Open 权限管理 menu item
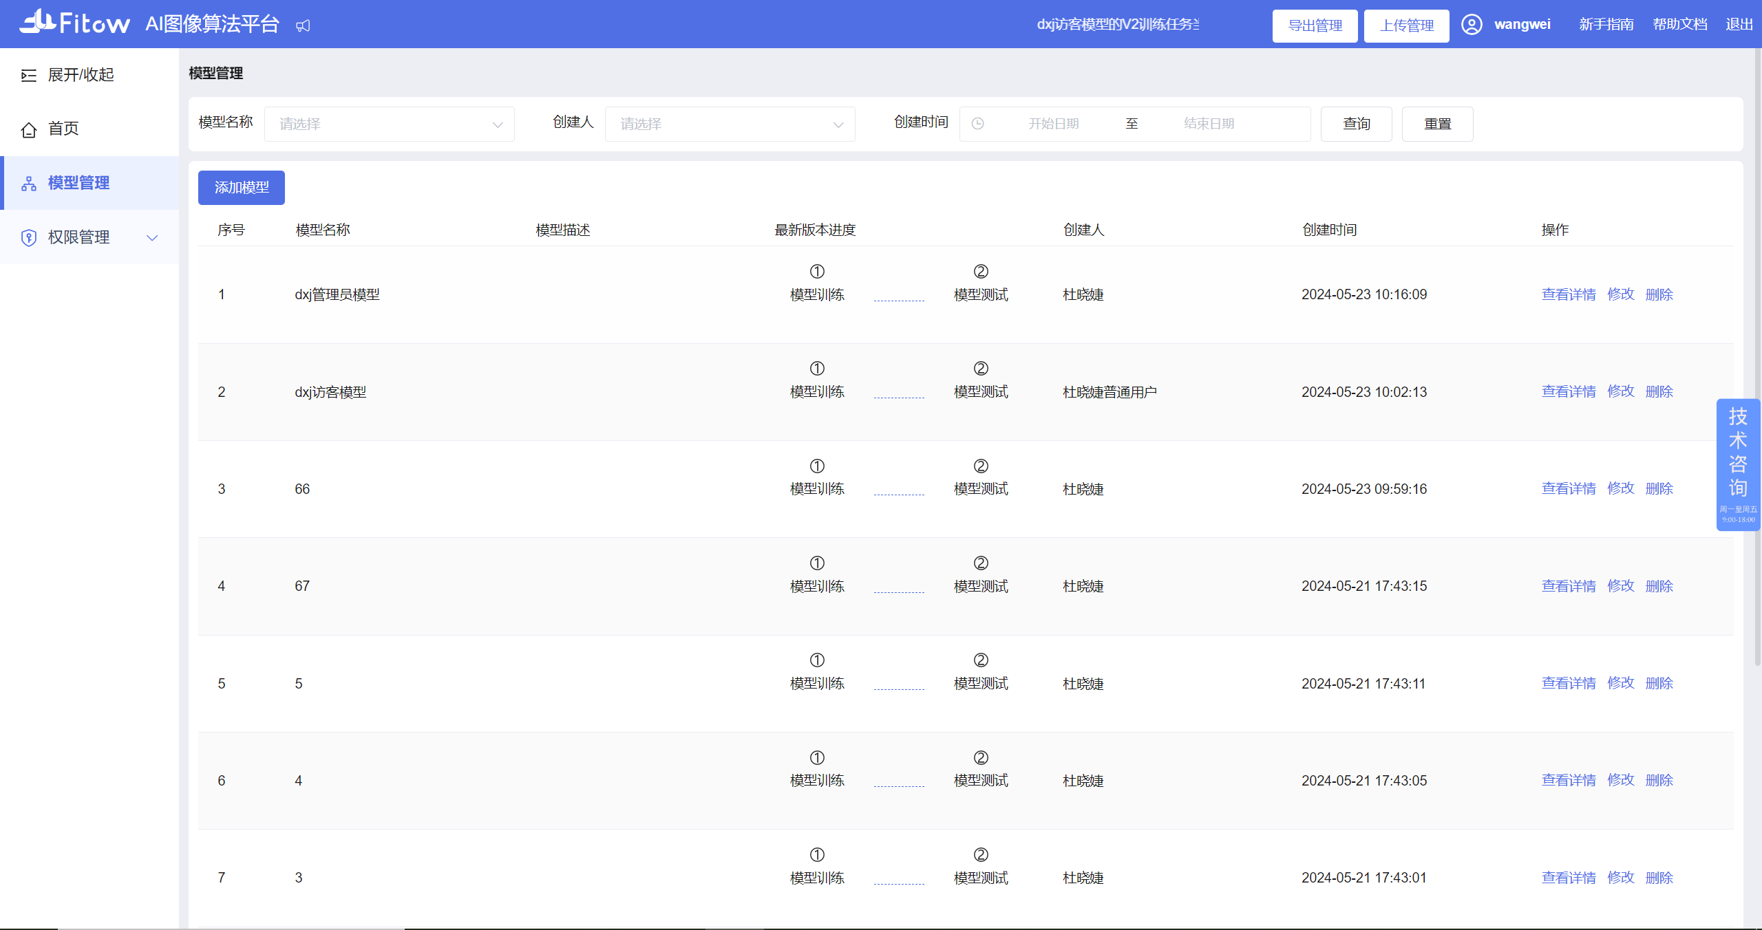The height and width of the screenshot is (930, 1762). click(x=89, y=237)
